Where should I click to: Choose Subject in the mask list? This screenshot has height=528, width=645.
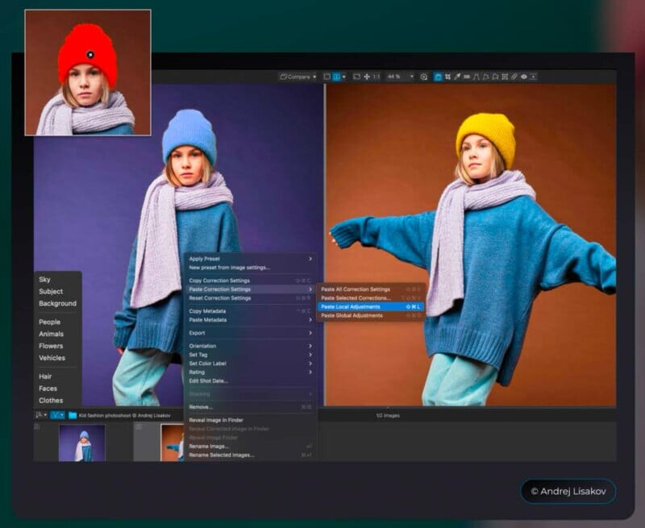click(51, 292)
